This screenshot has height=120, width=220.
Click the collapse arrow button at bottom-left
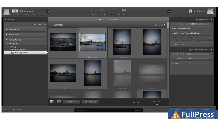click(x=5, y=109)
